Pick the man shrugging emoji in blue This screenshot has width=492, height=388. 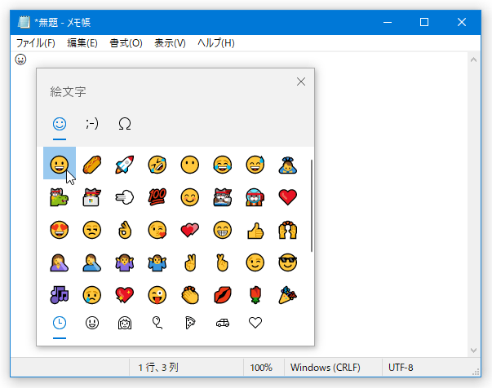[157, 262]
